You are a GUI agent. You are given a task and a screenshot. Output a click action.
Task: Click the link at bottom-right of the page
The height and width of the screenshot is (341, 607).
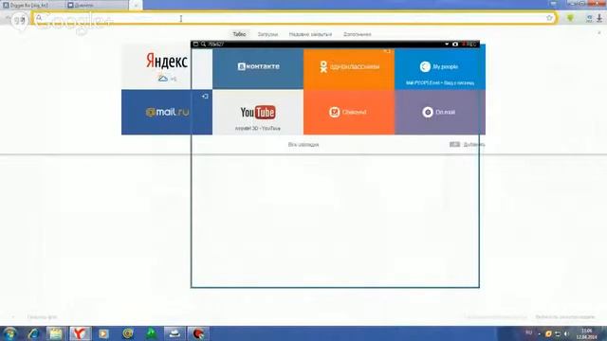tap(565, 317)
